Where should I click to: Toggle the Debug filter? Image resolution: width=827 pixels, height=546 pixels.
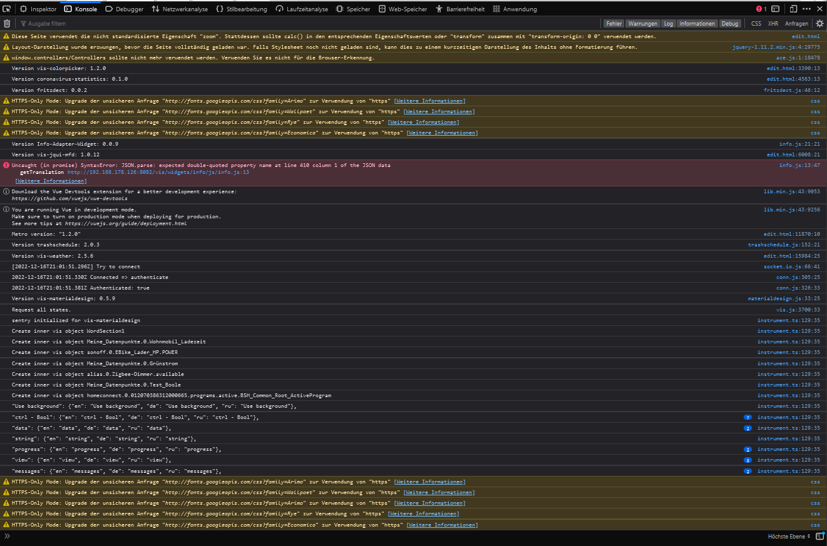(x=729, y=23)
